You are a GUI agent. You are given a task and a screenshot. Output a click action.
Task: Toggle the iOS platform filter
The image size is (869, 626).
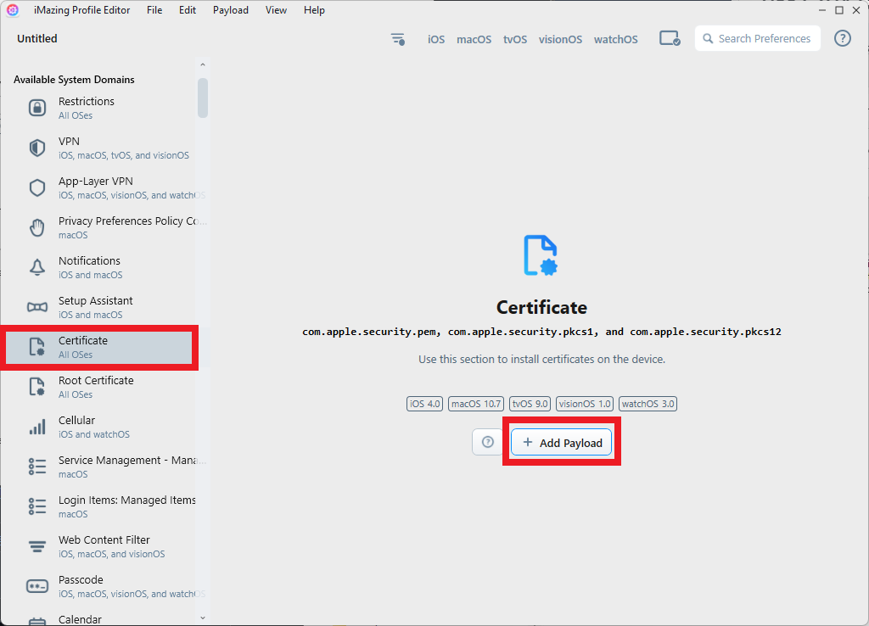tap(436, 39)
